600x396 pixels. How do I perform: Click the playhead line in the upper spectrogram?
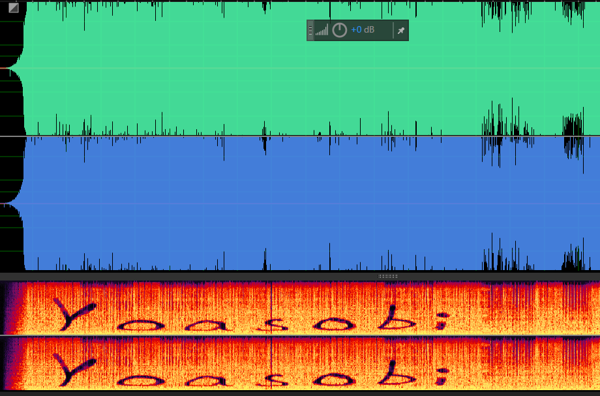click(271, 307)
